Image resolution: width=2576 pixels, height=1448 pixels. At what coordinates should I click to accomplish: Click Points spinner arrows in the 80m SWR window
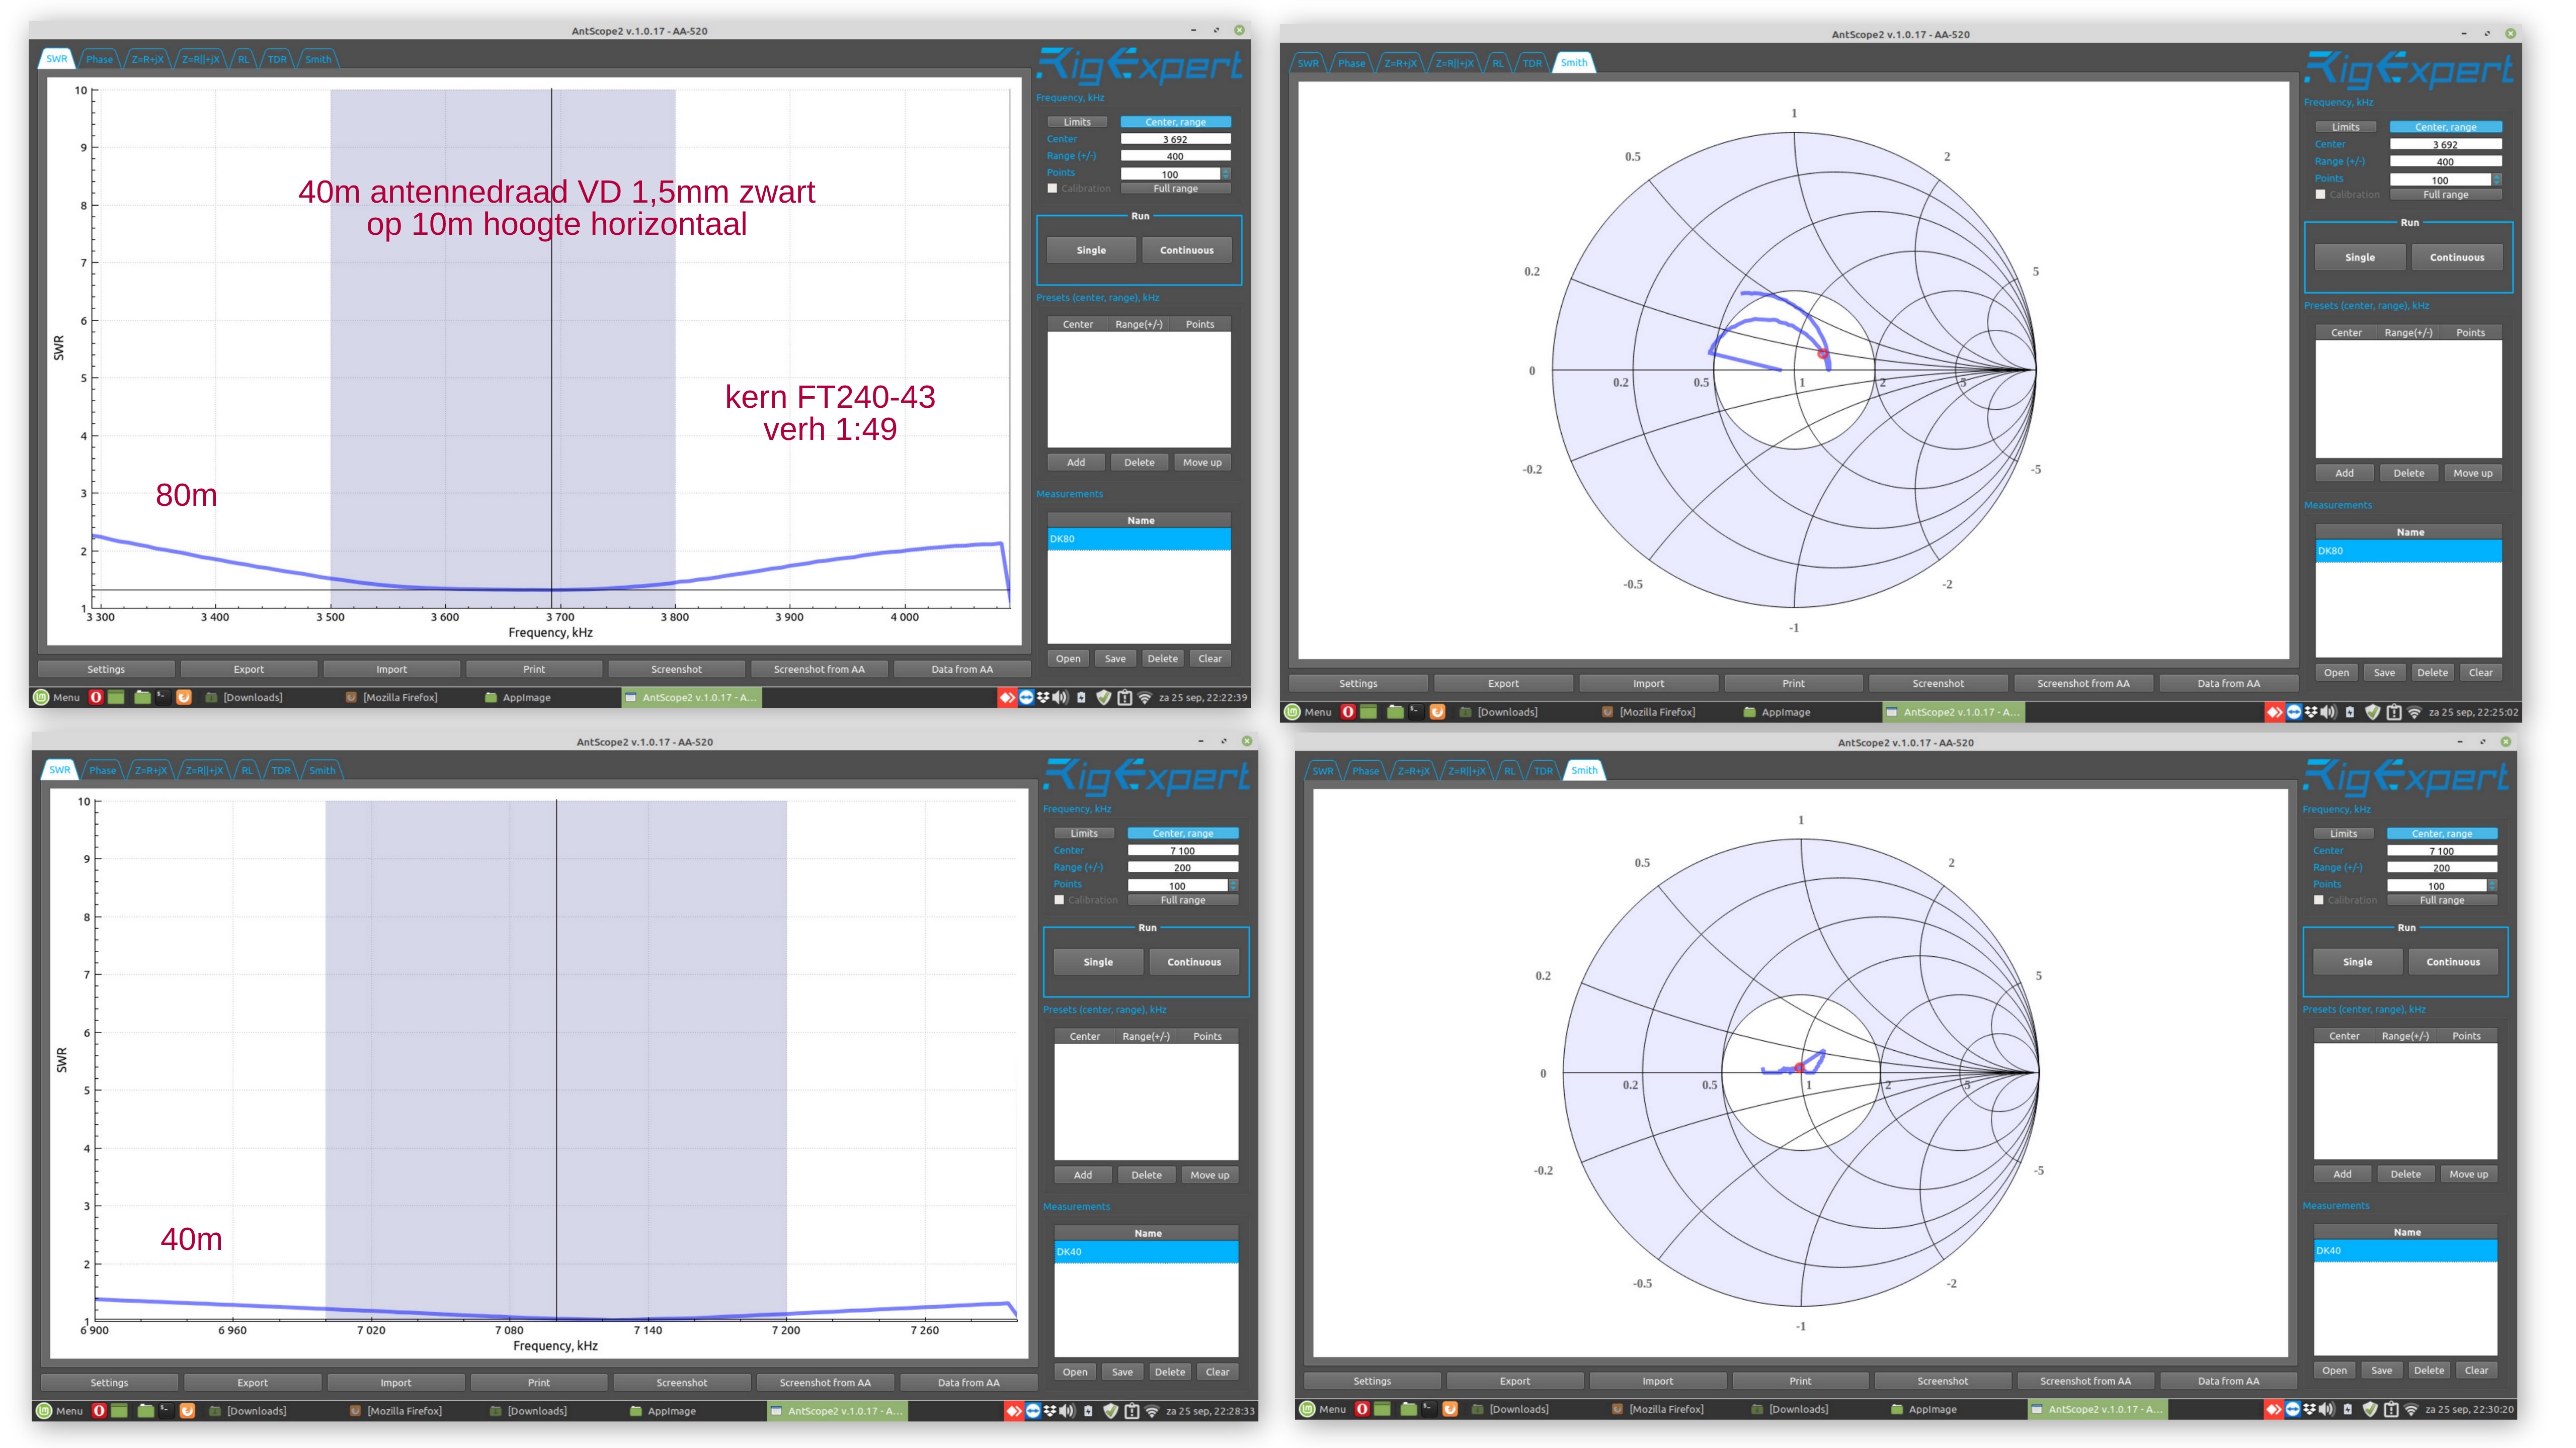1226,174
